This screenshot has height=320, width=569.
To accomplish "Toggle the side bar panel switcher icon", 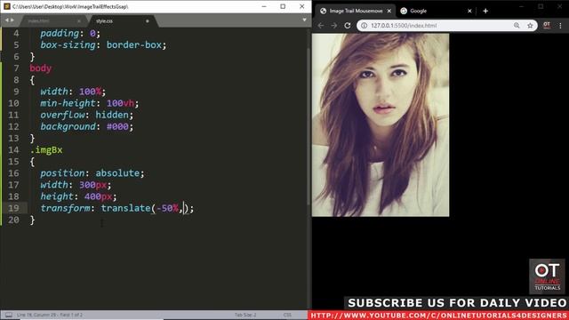I will [9, 315].
